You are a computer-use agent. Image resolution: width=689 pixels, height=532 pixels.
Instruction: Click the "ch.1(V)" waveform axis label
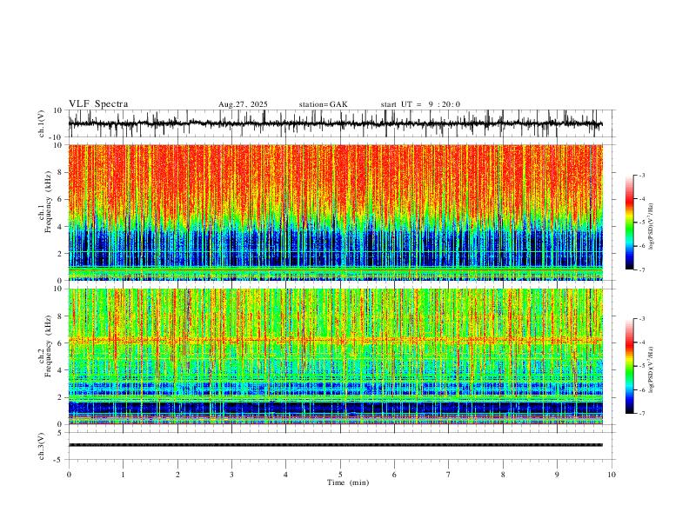42,123
